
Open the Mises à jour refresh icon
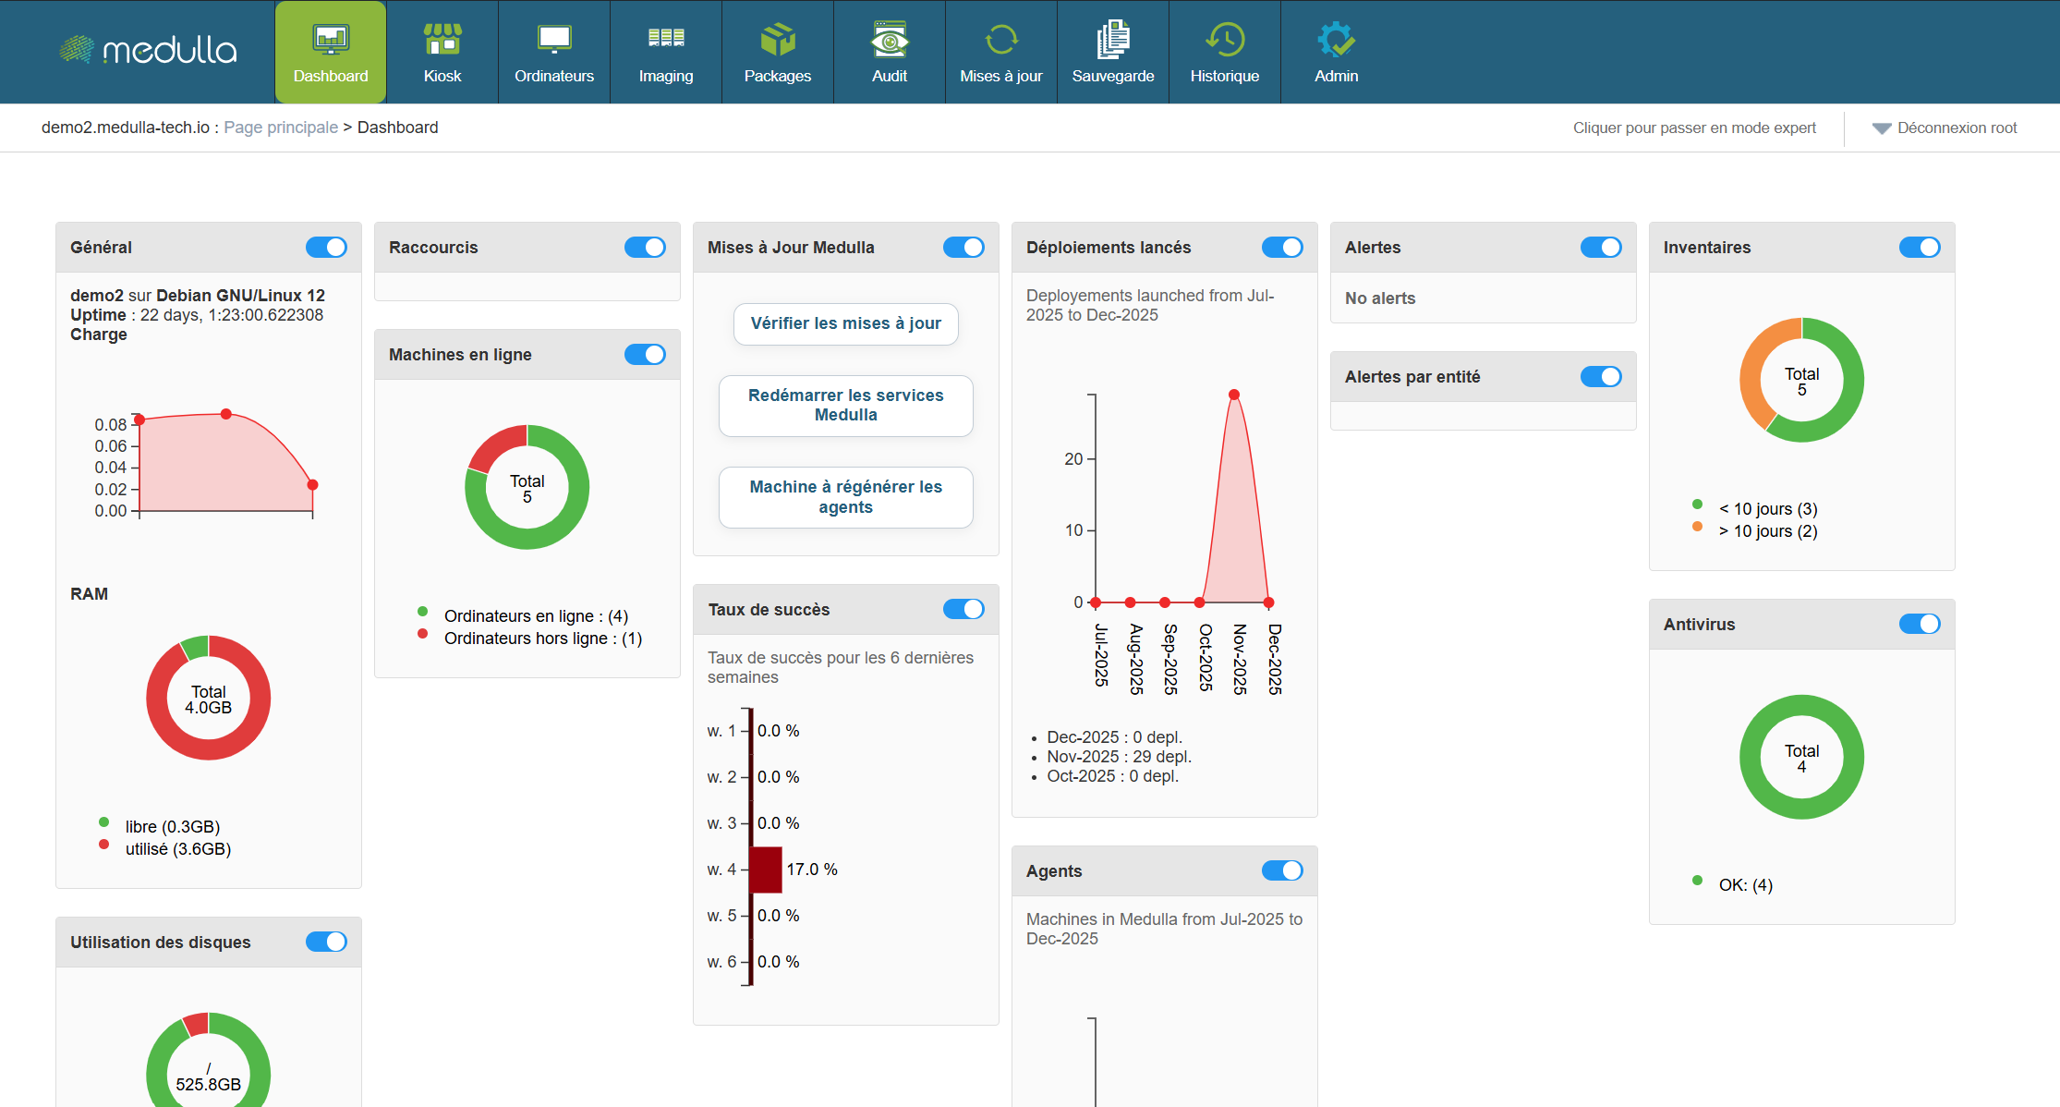(x=1001, y=40)
